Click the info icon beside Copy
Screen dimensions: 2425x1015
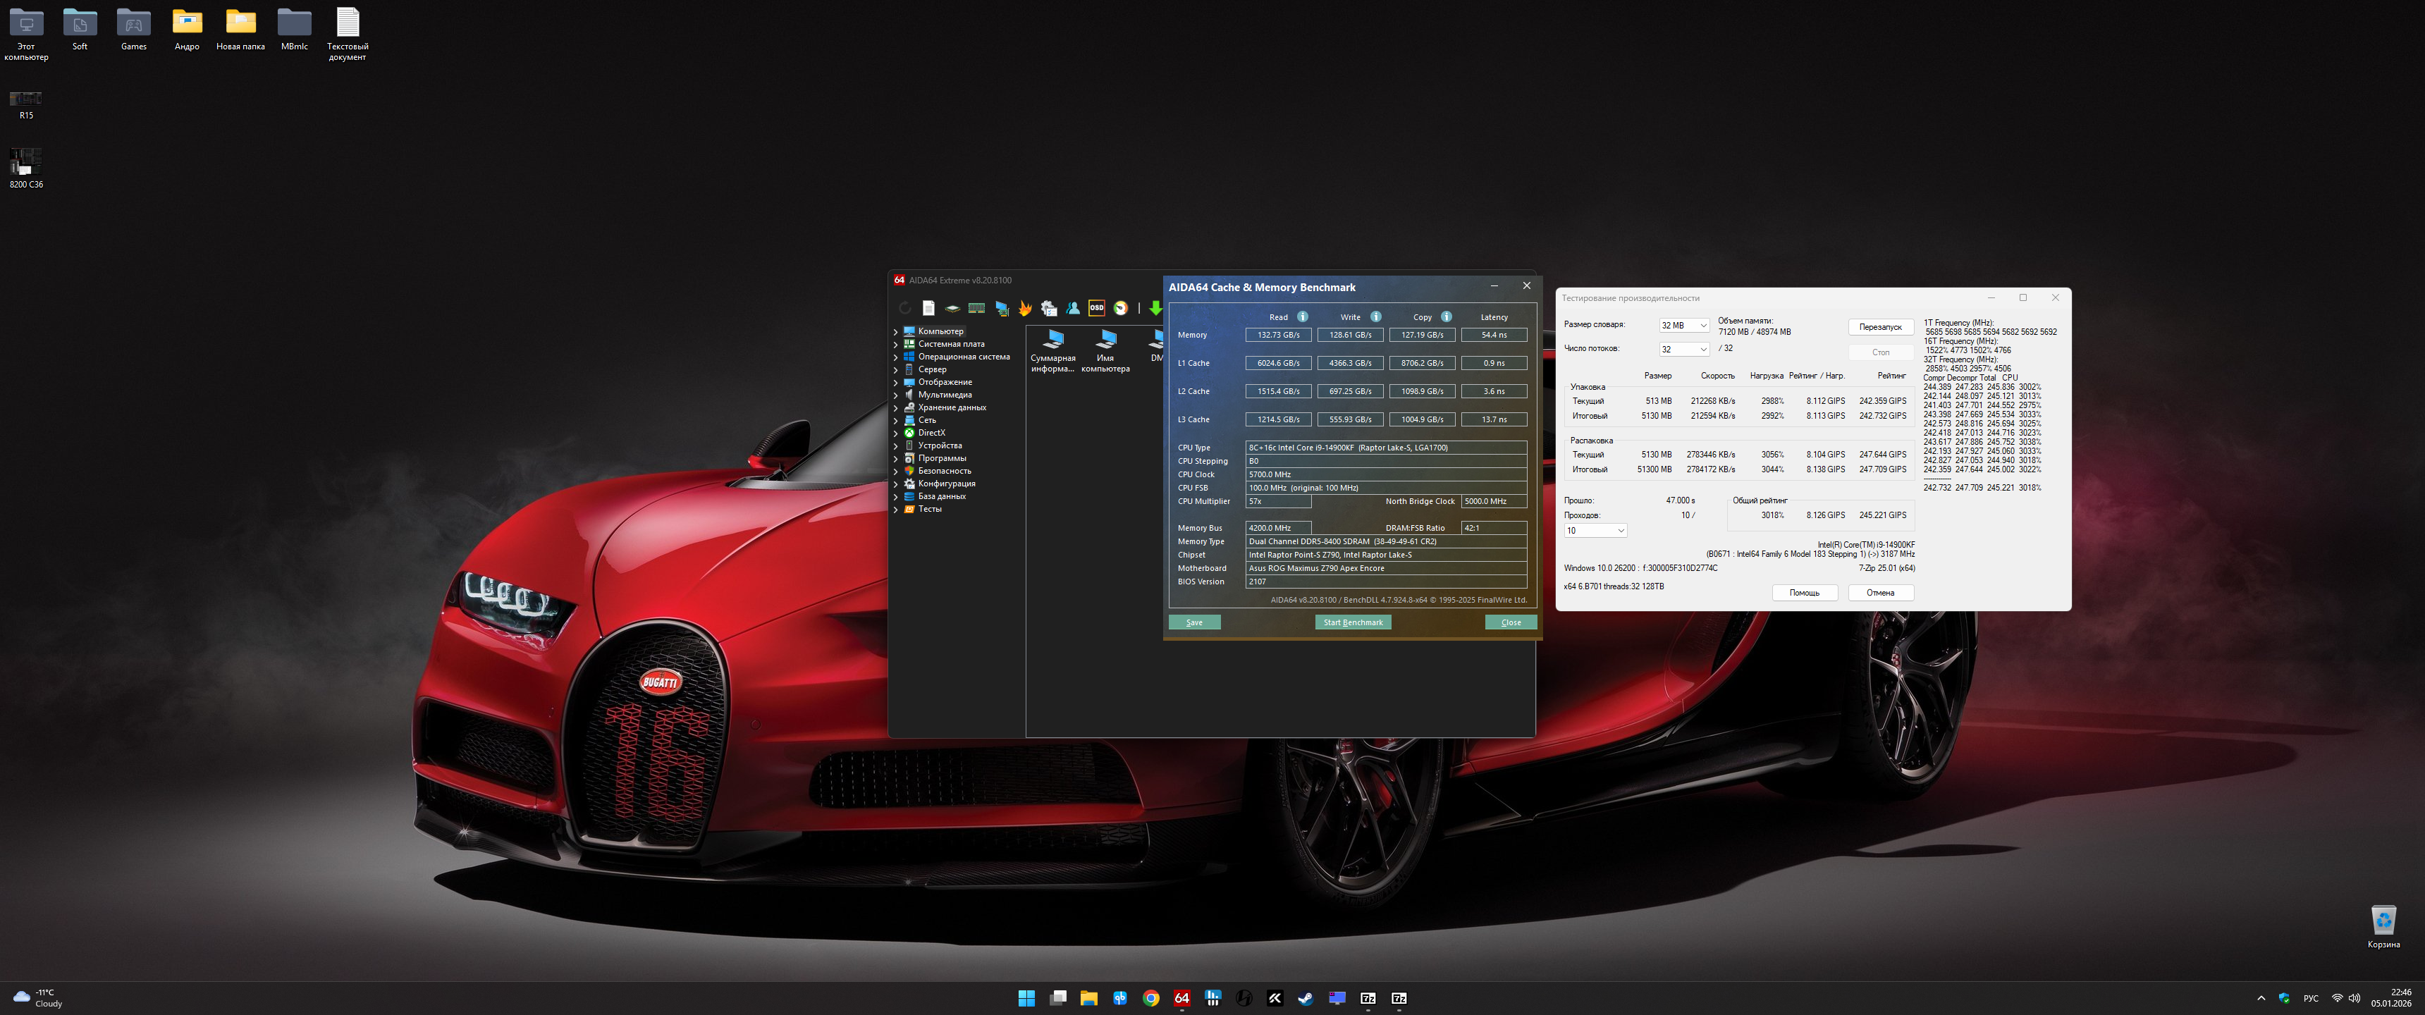pyautogui.click(x=1446, y=316)
